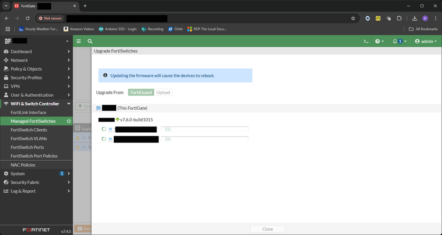Viewport: 442px width, 235px height.
Task: Open Hourly Weather bookmark
Action: 38,29
